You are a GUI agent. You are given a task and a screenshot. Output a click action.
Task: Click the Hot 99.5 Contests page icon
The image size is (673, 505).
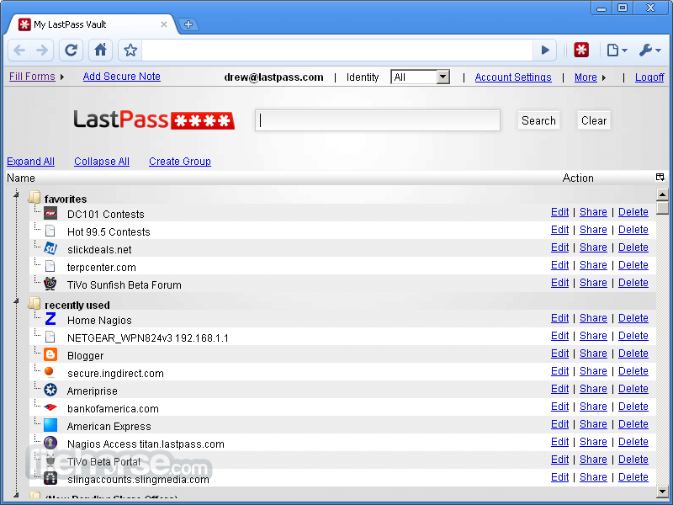tap(50, 231)
